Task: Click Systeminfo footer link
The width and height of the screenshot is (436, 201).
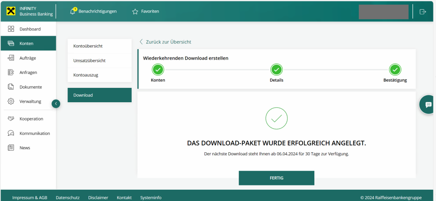Action: [151, 198]
